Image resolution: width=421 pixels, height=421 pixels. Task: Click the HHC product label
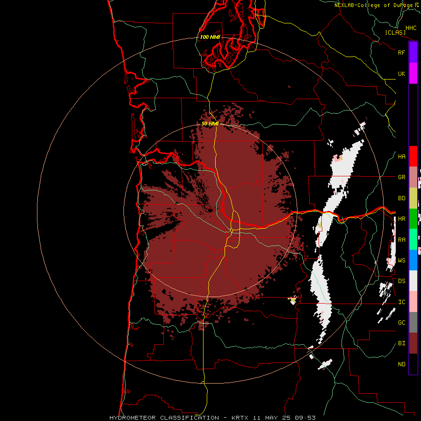coord(411,28)
